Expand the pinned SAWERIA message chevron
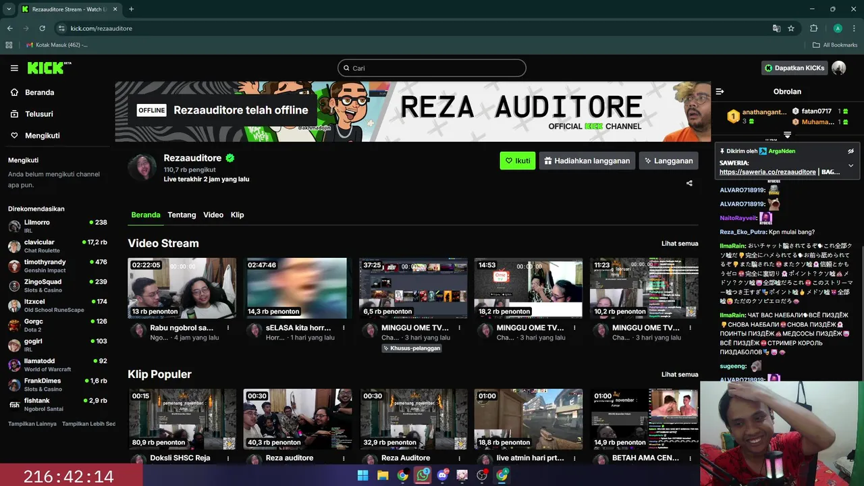This screenshot has height=486, width=864. coord(850,165)
